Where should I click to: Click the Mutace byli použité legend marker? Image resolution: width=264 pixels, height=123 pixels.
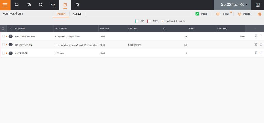click(x=163, y=21)
